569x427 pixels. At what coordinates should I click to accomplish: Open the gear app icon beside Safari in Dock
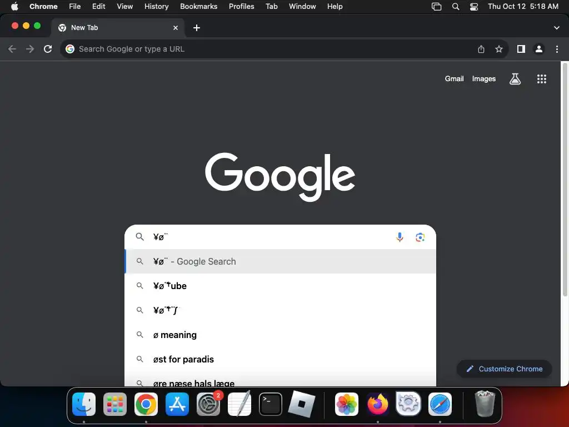[408, 404]
